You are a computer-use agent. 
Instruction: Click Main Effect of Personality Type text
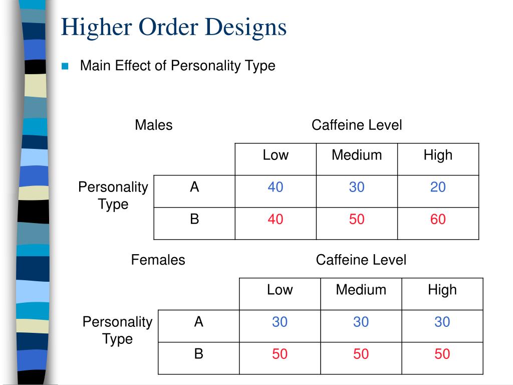coord(178,66)
